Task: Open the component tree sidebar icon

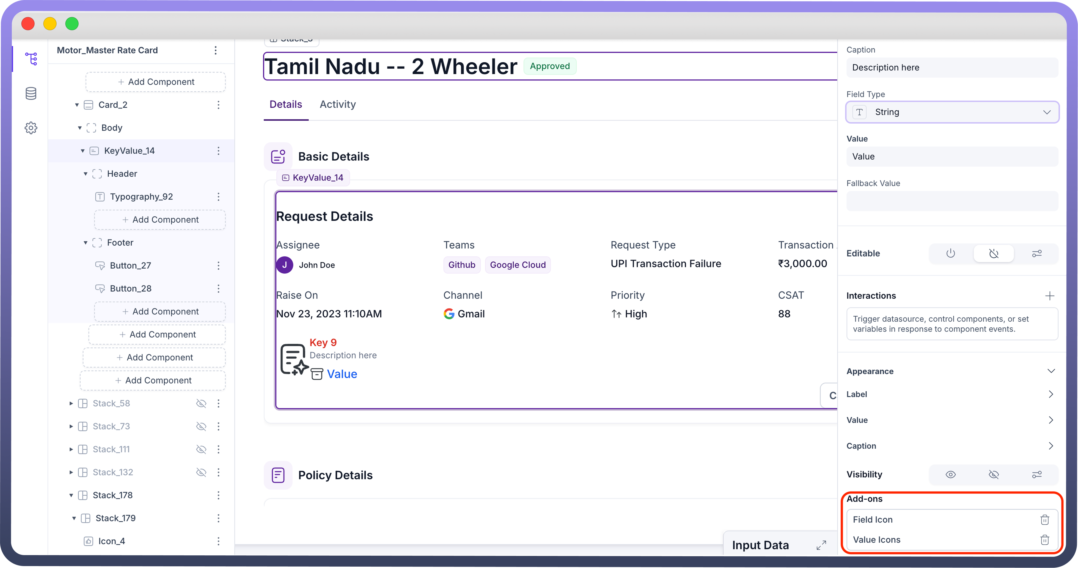Action: click(31, 59)
